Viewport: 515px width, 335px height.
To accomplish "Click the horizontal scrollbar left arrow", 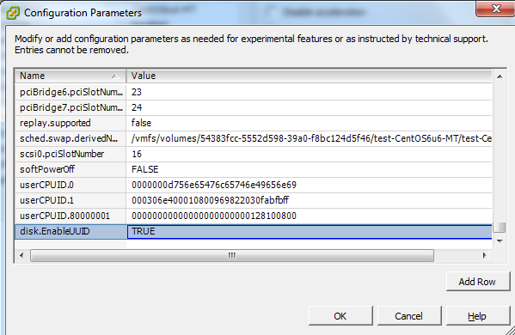I will coord(21,255).
